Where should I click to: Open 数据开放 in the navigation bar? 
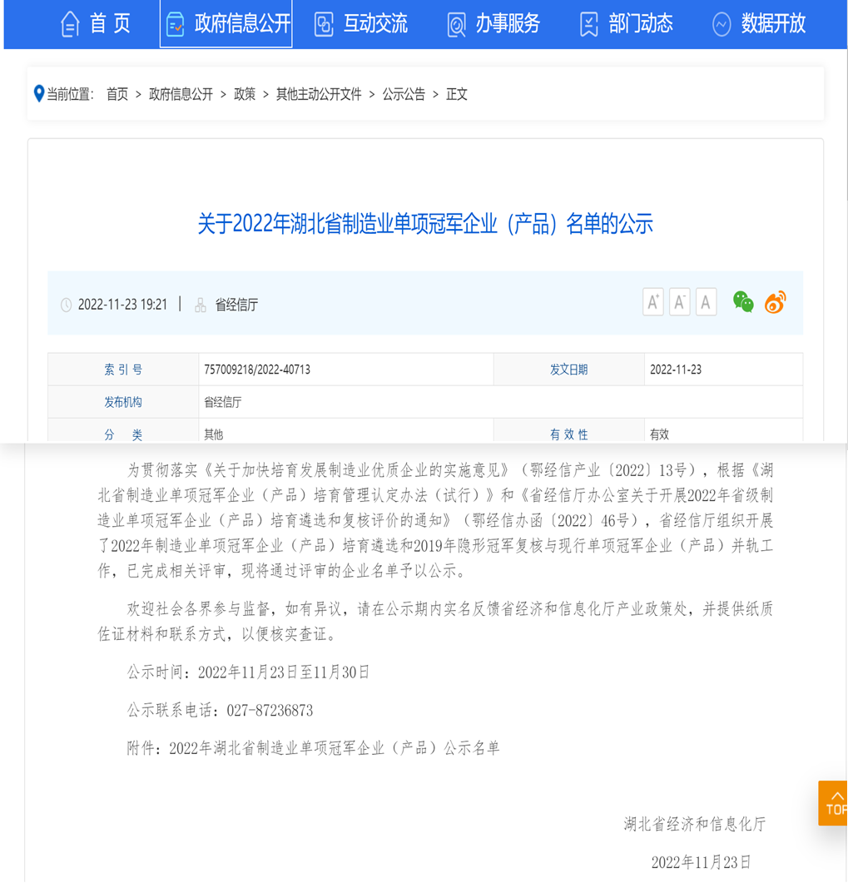coord(759,24)
